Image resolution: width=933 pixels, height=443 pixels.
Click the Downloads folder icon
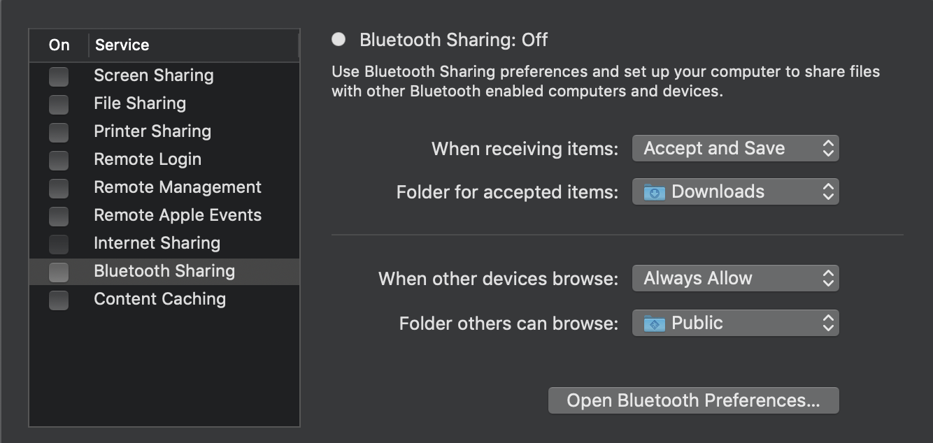click(654, 192)
